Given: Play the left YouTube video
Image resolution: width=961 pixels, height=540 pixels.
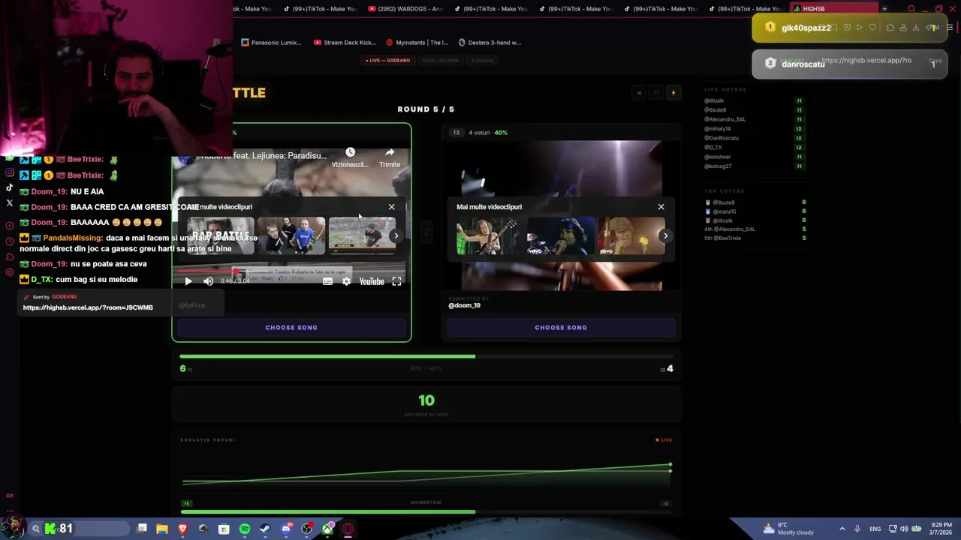Looking at the screenshot, I should [188, 281].
